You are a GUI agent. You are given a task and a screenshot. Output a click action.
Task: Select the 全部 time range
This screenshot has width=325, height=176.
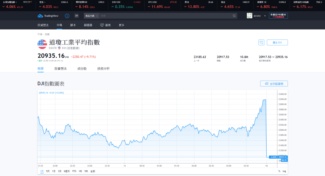click(93, 171)
